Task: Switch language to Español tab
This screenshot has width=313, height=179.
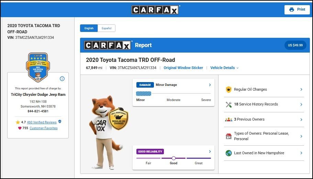Action: tap(107, 28)
